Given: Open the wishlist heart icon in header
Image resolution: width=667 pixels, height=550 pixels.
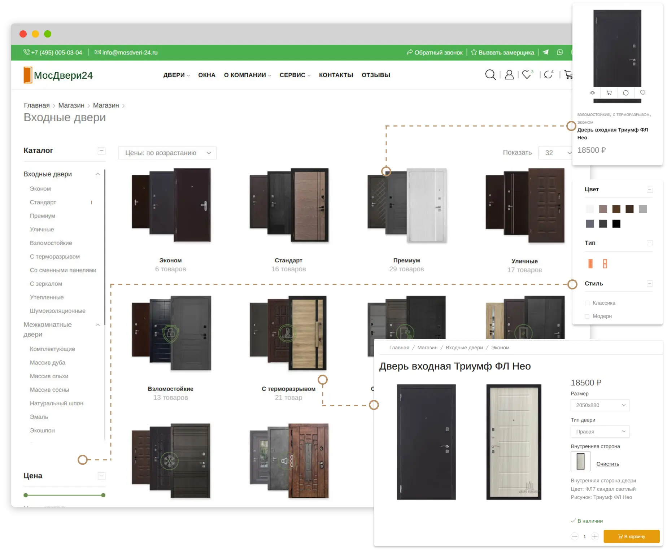Looking at the screenshot, I should [x=527, y=75].
